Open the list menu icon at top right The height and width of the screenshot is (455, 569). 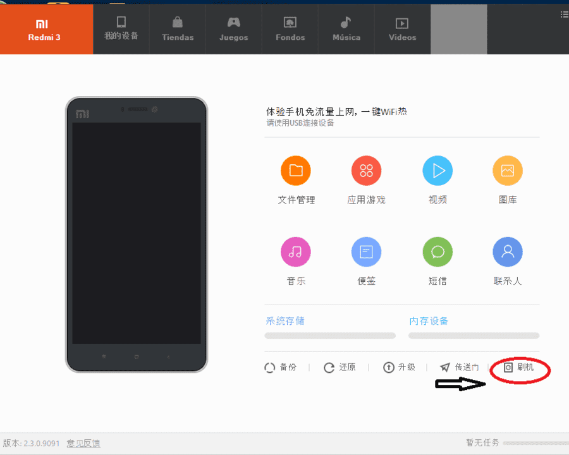tap(565, 15)
